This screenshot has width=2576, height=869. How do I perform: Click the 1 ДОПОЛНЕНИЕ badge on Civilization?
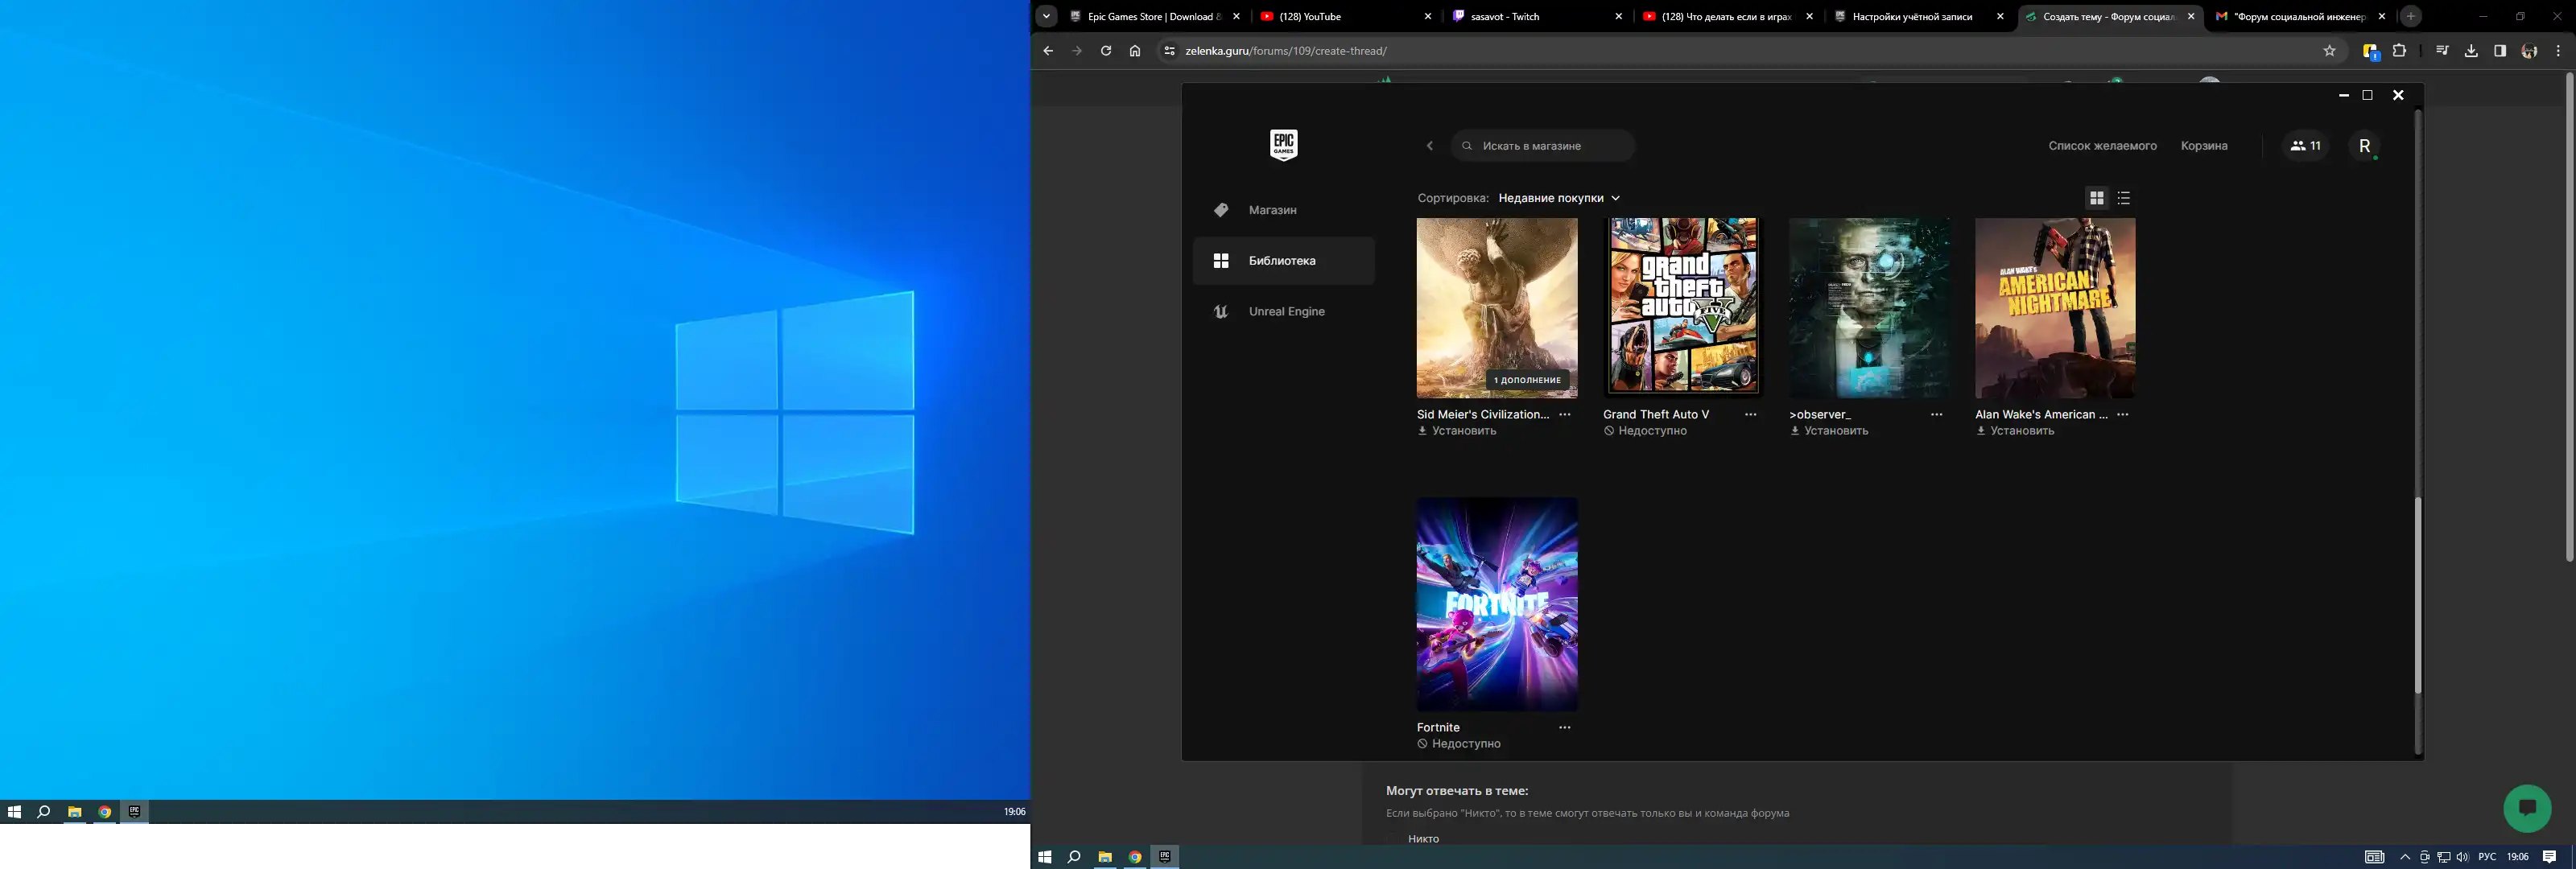[x=1527, y=380]
